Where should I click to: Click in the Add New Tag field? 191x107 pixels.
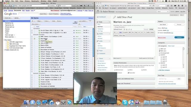coord(167,79)
